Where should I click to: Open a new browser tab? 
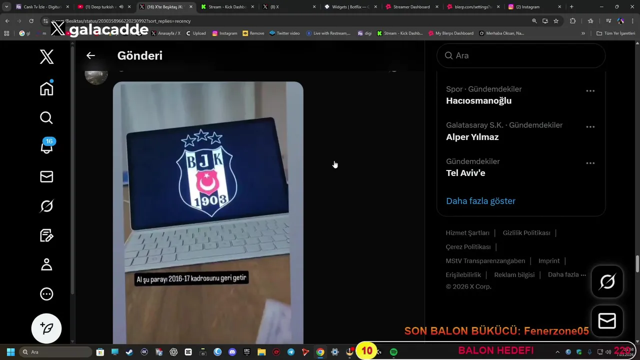(571, 7)
